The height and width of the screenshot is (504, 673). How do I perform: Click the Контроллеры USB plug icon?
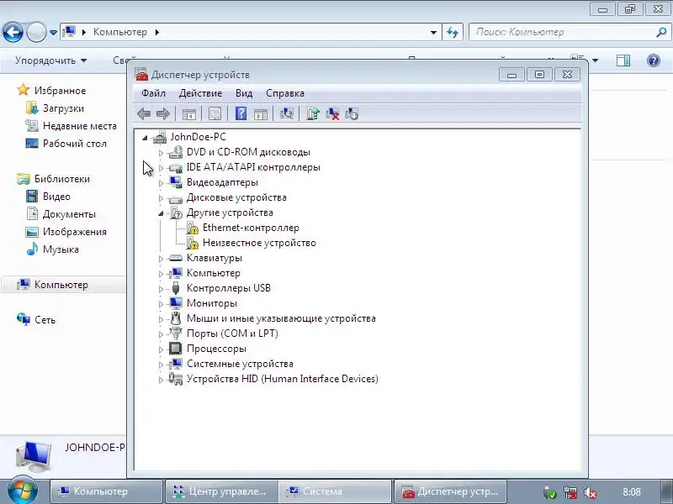click(x=176, y=288)
